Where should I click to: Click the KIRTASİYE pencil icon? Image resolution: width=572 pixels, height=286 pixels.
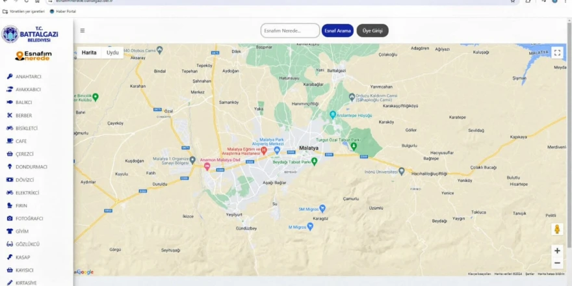point(10,283)
